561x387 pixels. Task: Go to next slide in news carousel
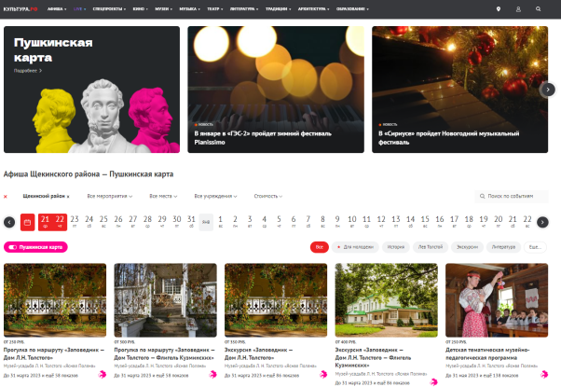[x=548, y=90]
